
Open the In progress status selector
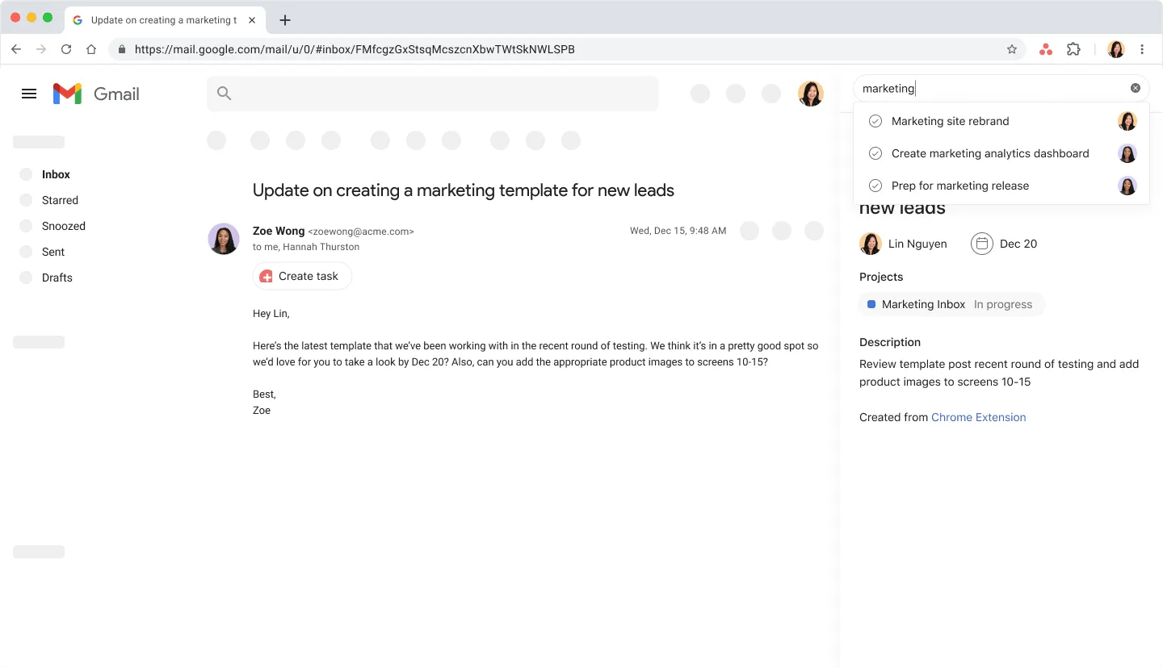coord(1002,304)
